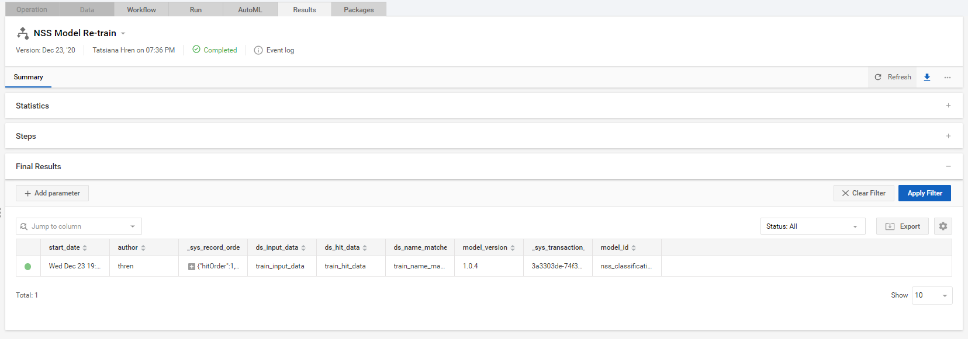Select the Results tab

pyautogui.click(x=305, y=9)
